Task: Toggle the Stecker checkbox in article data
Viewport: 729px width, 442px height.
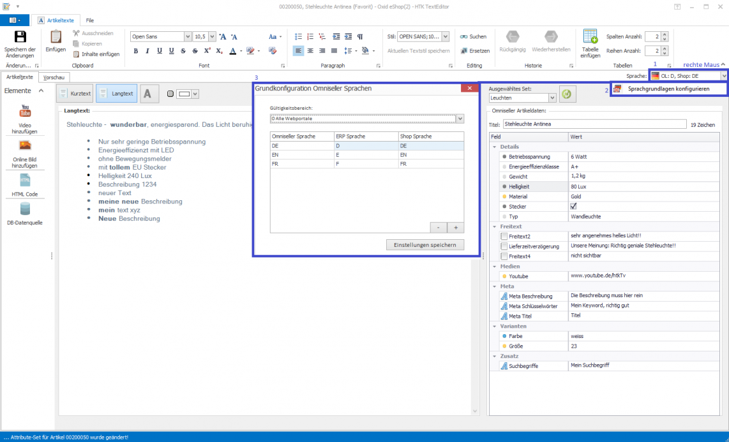Action: 573,206
